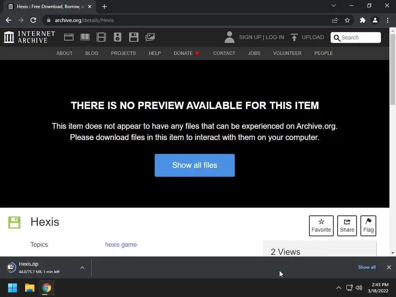Focus the Search input field

[x=356, y=38]
